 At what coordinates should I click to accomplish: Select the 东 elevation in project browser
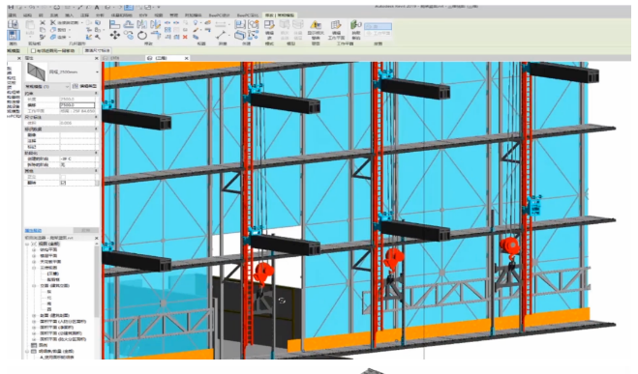pyautogui.click(x=49, y=292)
